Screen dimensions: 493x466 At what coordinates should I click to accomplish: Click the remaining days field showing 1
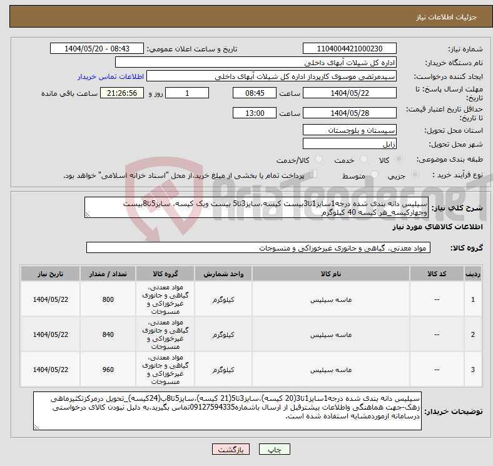click(187, 93)
